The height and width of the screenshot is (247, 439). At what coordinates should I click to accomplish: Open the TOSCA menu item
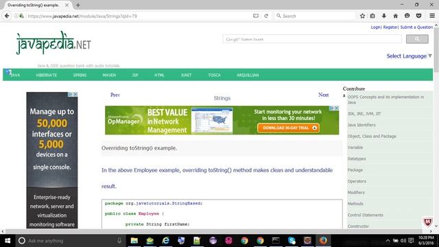click(214, 75)
